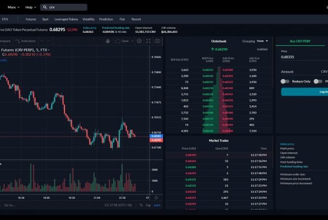Expand the Save dropdown arrow

tap(132, 41)
